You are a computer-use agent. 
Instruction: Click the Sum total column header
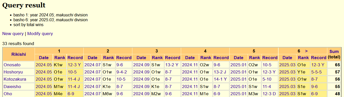334,54
